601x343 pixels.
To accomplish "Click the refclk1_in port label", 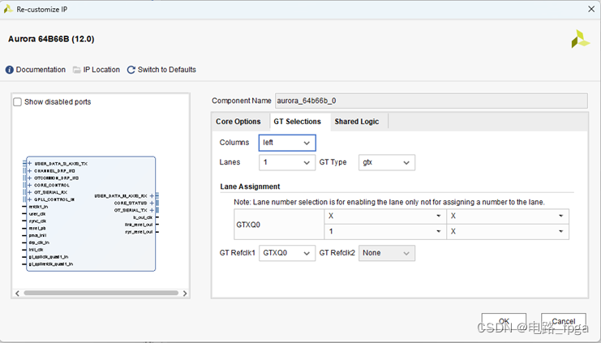I will (x=38, y=207).
